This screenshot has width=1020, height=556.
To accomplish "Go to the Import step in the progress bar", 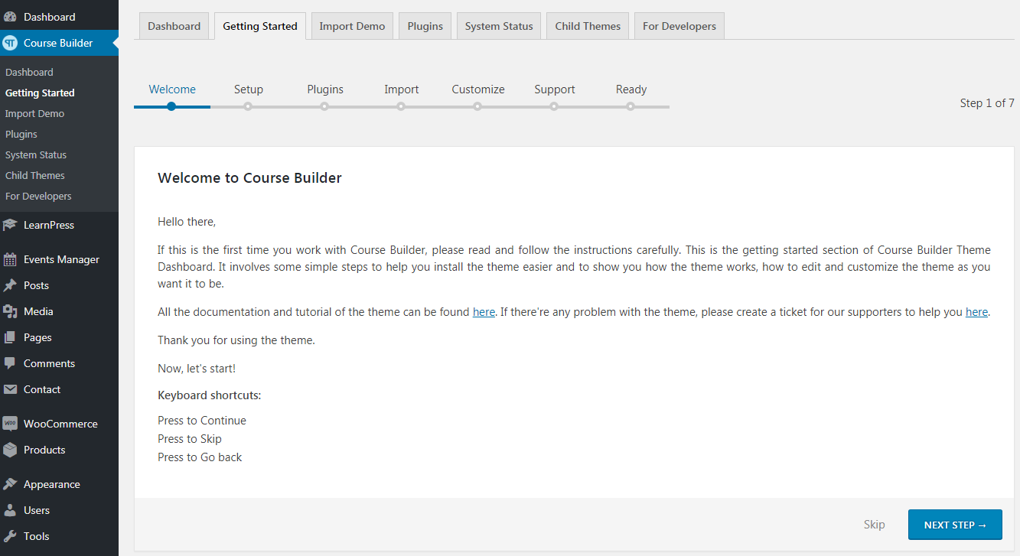I will tap(402, 95).
